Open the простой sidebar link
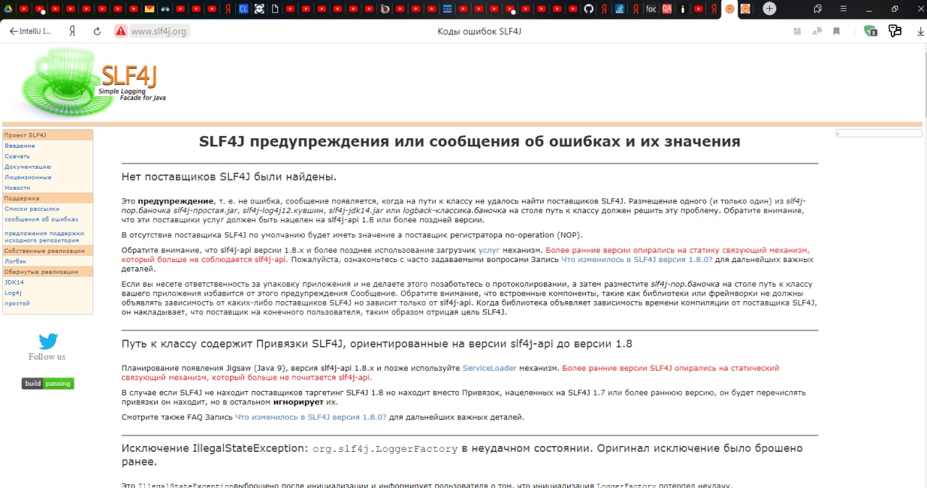This screenshot has width=927, height=488. click(x=17, y=303)
